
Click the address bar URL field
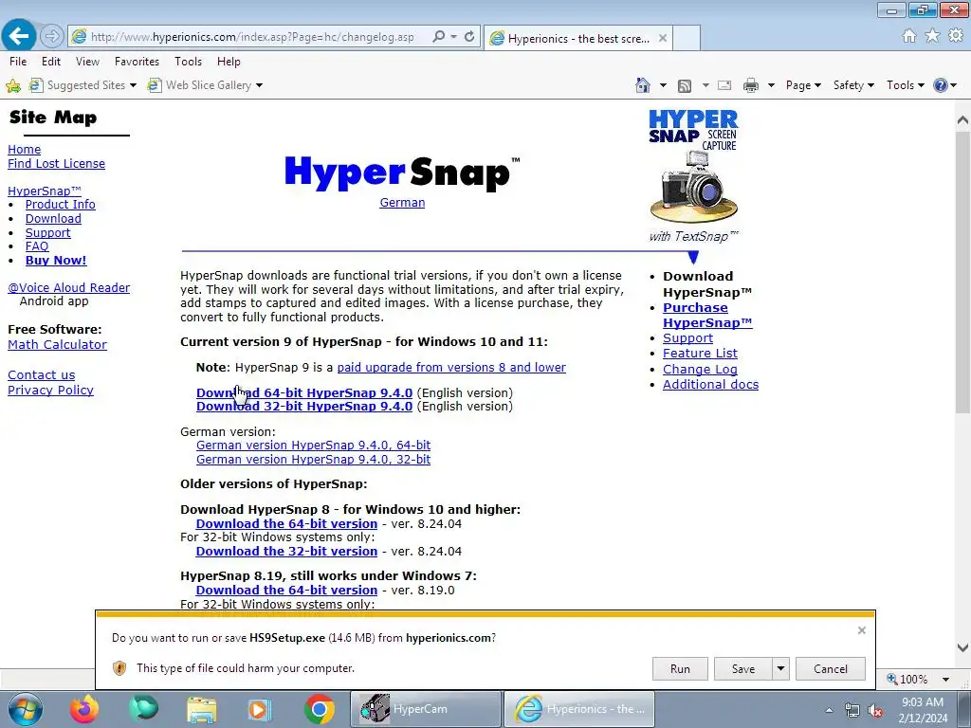tap(252, 37)
